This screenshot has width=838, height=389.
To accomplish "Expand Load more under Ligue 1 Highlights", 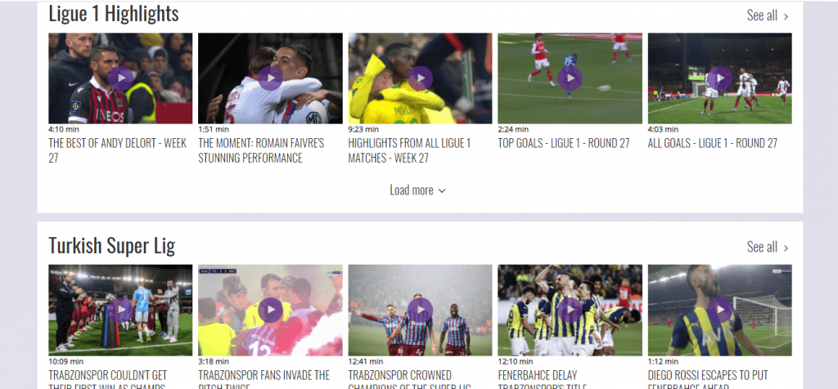I will click(417, 190).
